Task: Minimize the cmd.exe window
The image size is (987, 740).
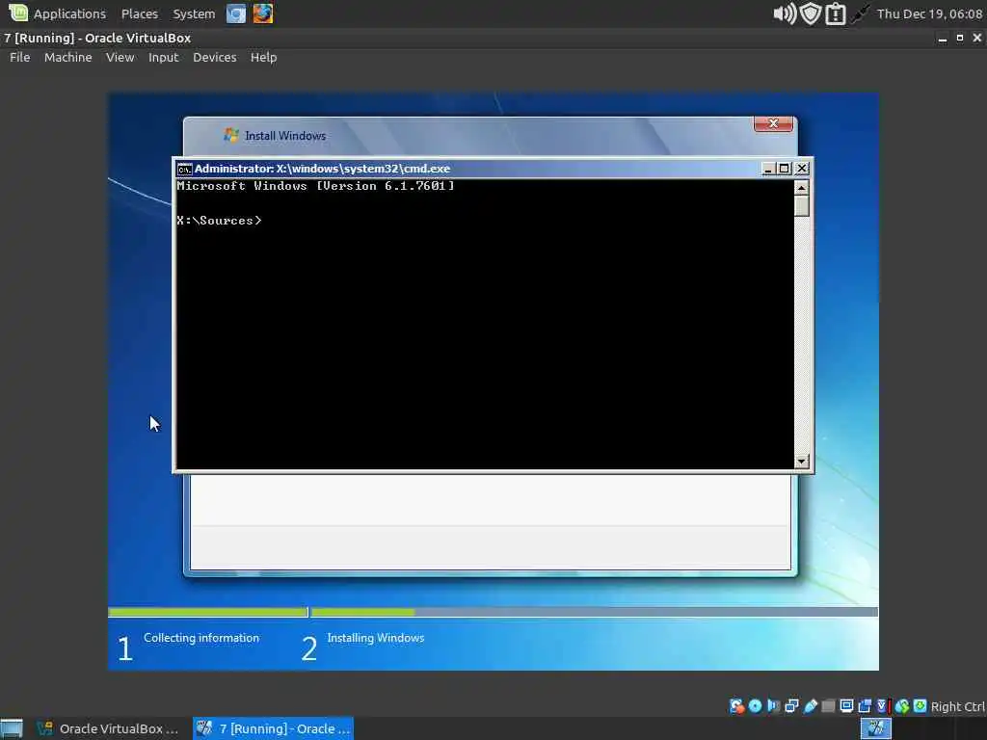Action: pyautogui.click(x=768, y=168)
